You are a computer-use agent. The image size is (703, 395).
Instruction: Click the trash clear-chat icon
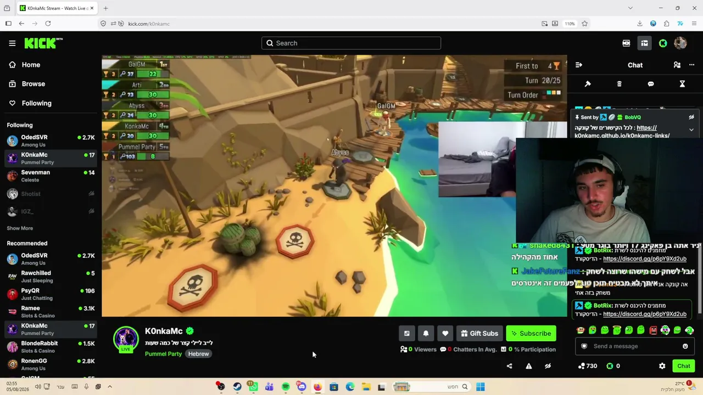619,84
